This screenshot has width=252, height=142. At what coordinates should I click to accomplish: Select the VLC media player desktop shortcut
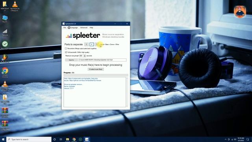[x=5, y=86]
